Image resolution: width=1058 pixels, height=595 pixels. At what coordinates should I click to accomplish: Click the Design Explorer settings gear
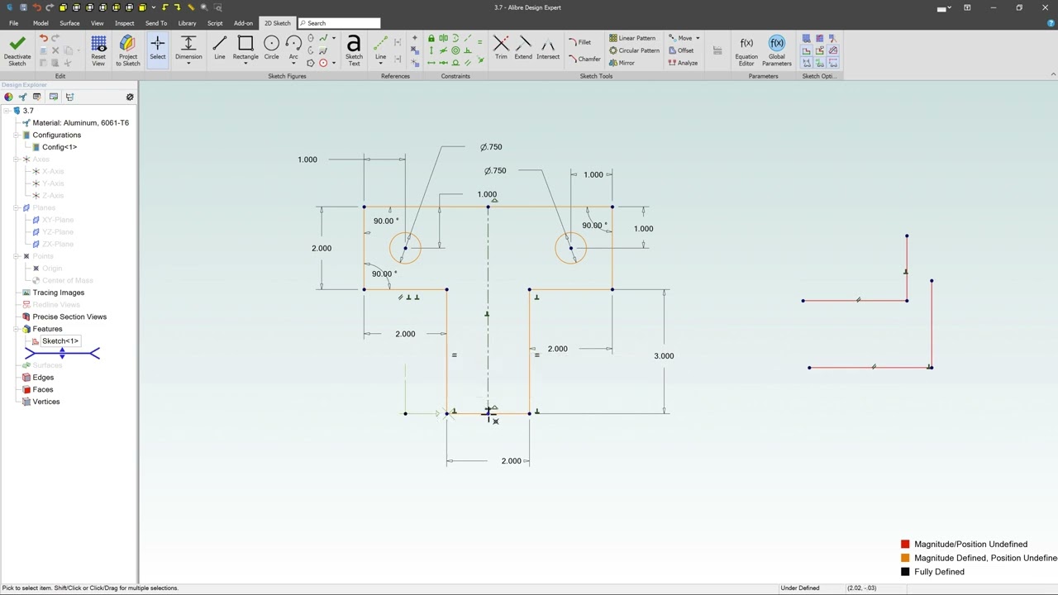[x=130, y=98]
